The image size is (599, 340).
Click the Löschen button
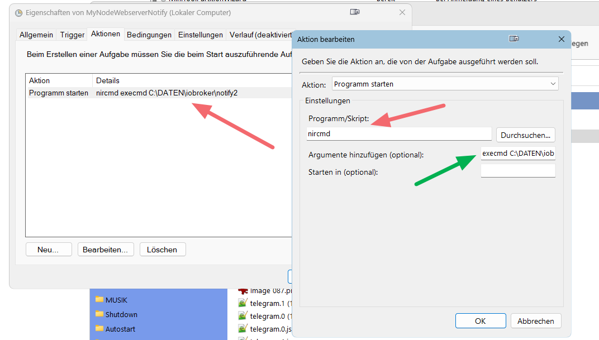[x=163, y=250]
